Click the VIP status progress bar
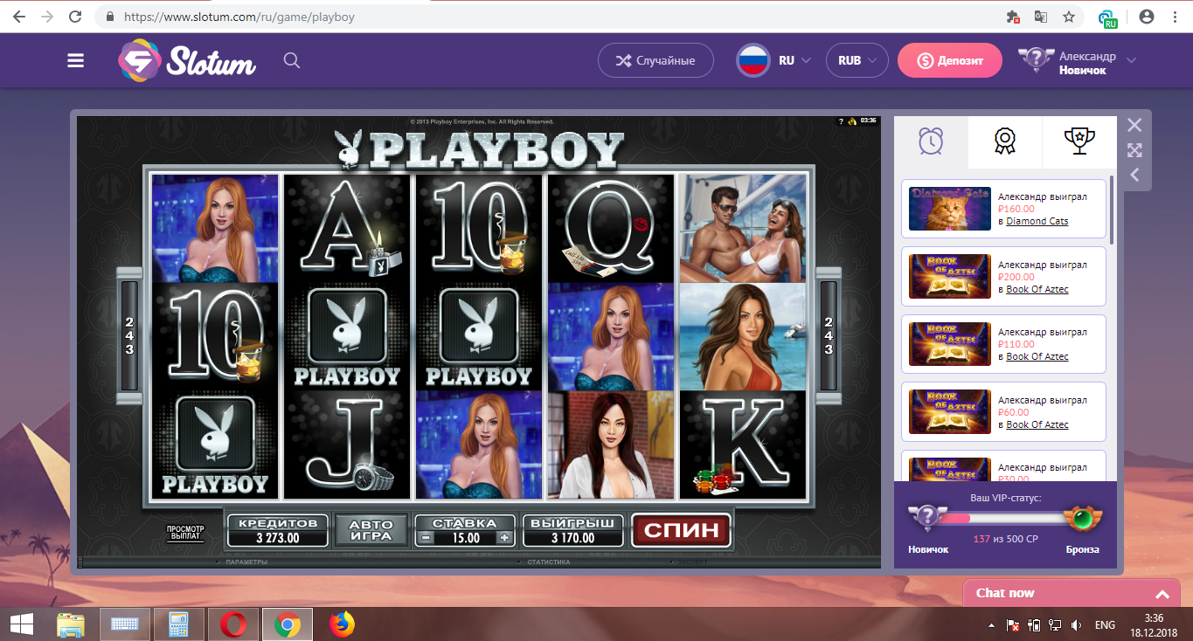1193x641 pixels. 1004,518
